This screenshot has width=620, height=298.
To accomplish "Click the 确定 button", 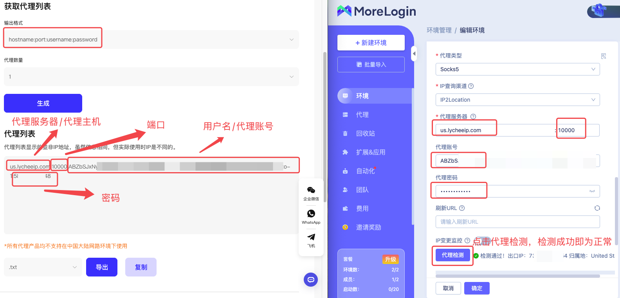I will [x=477, y=288].
